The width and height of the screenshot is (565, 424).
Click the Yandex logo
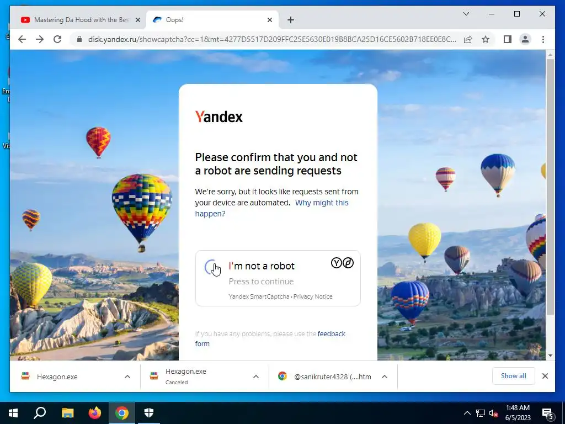218,116
